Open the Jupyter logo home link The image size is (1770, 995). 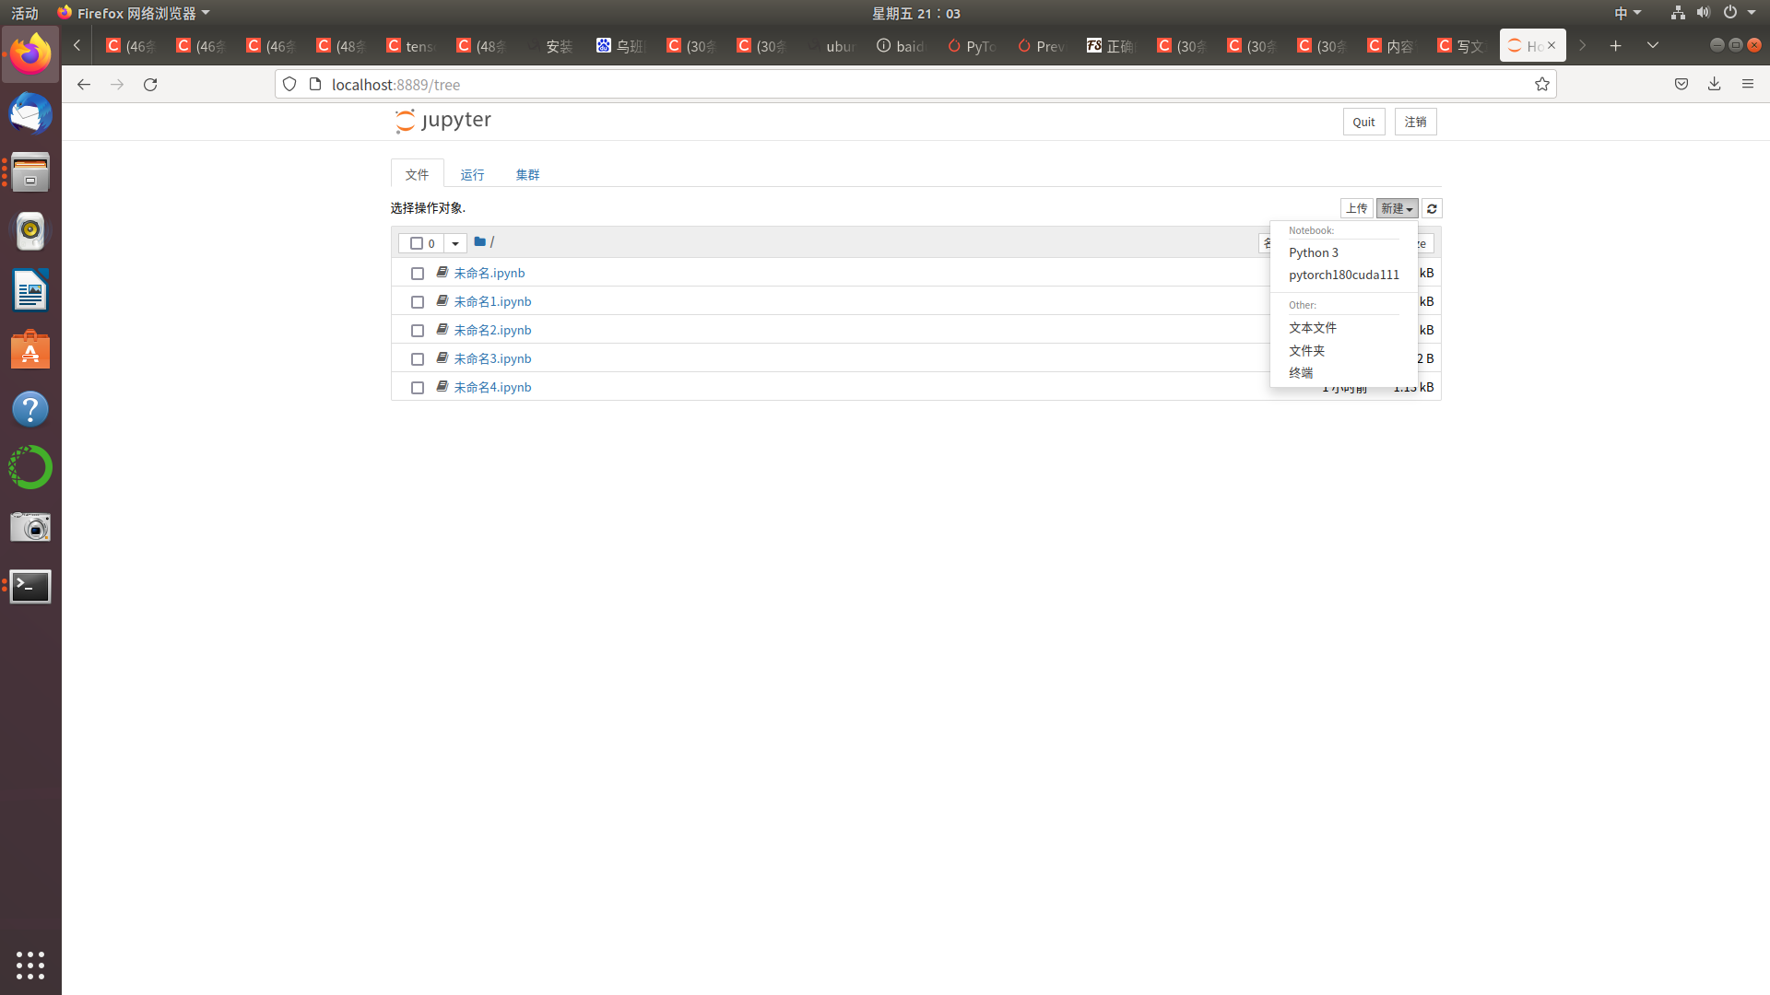pyautogui.click(x=442, y=121)
